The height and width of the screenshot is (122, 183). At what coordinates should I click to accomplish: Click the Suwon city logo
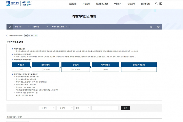pos(13,3)
